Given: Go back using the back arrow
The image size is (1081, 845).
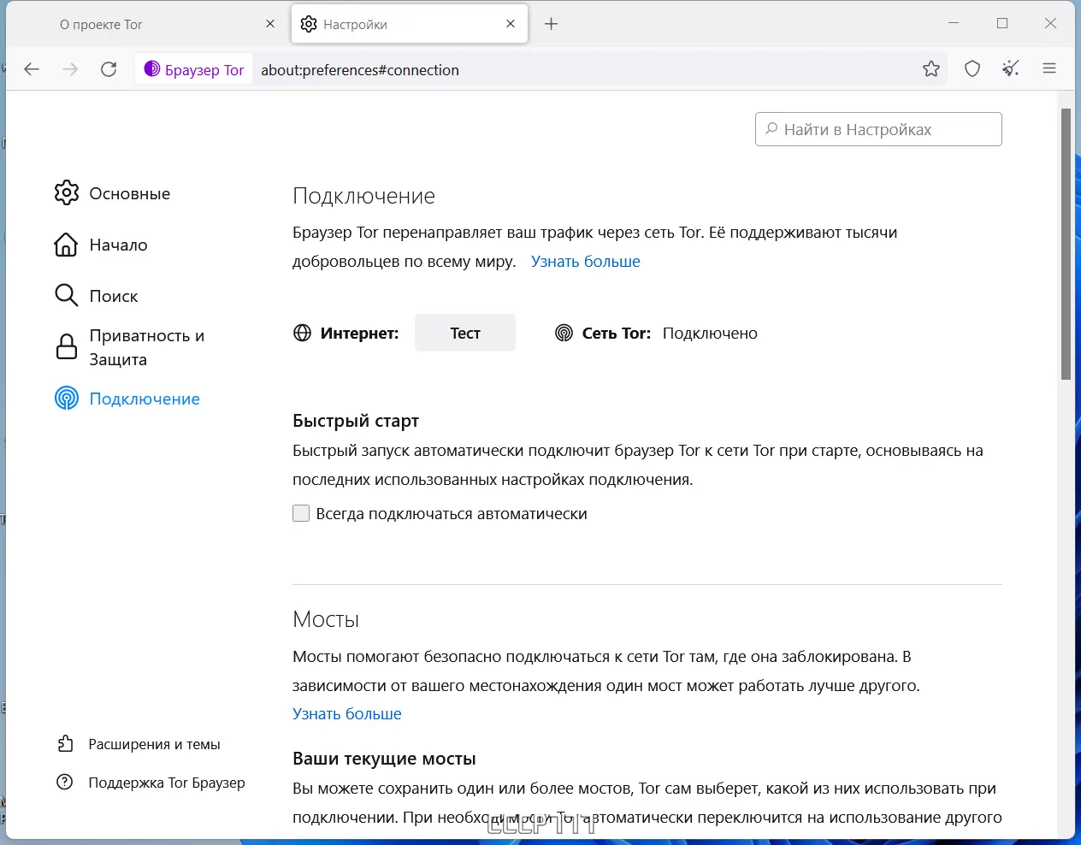Looking at the screenshot, I should (x=32, y=69).
